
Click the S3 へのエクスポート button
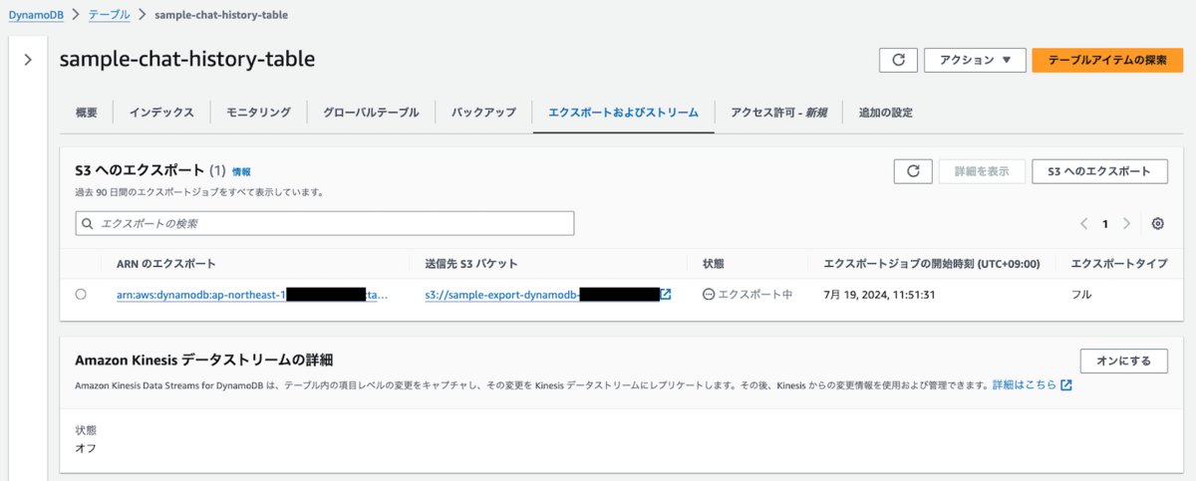1099,171
